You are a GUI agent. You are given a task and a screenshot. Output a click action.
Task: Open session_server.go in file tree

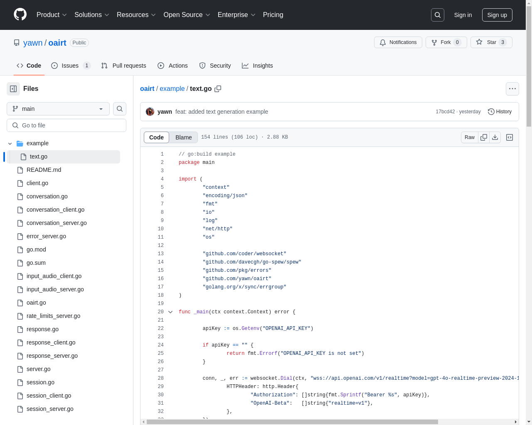50,409
